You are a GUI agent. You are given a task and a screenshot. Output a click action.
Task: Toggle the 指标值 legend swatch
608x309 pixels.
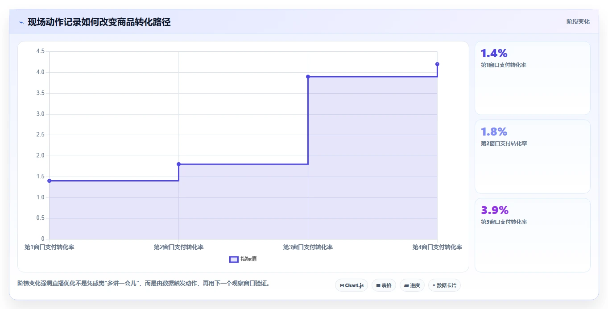234,260
